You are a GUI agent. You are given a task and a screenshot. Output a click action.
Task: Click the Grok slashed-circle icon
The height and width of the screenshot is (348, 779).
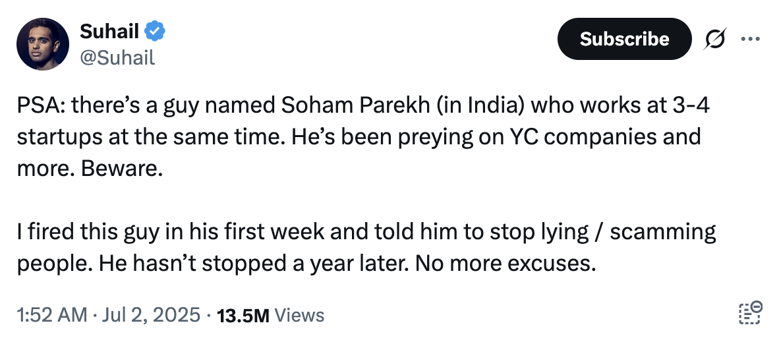point(714,39)
